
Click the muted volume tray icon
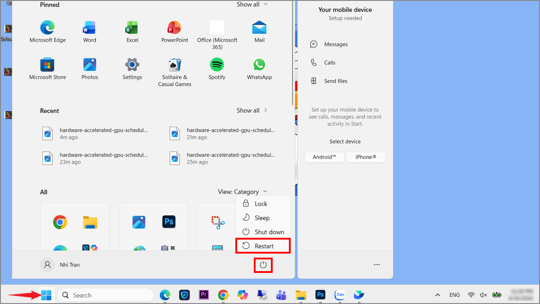click(484, 295)
